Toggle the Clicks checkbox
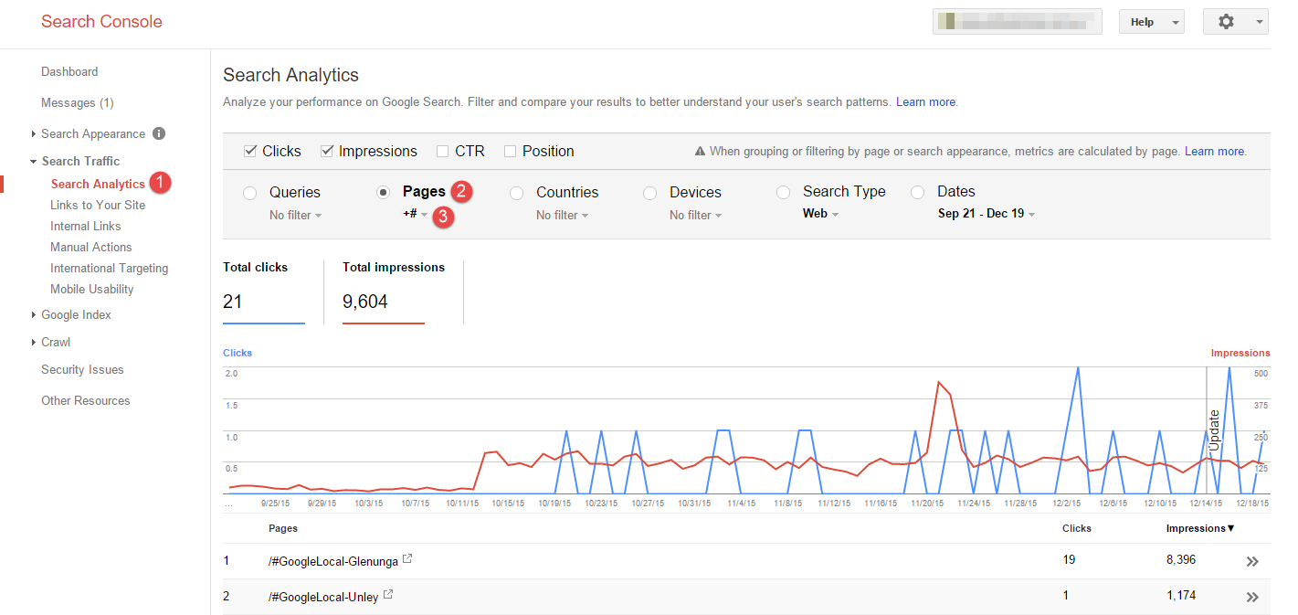The height and width of the screenshot is (615, 1298). [250, 151]
